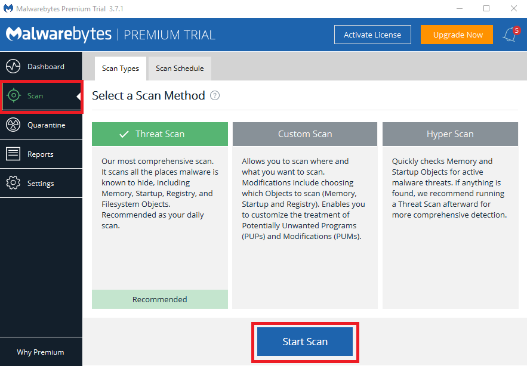
Task: Close the Malwarebytes window
Action: (513, 8)
